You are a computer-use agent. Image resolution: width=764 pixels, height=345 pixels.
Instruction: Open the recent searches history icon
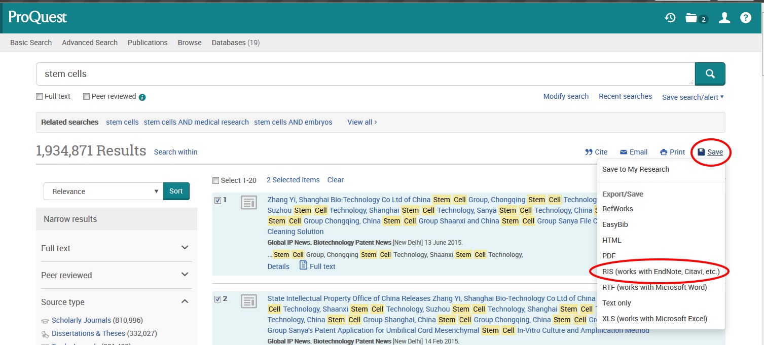tap(670, 18)
